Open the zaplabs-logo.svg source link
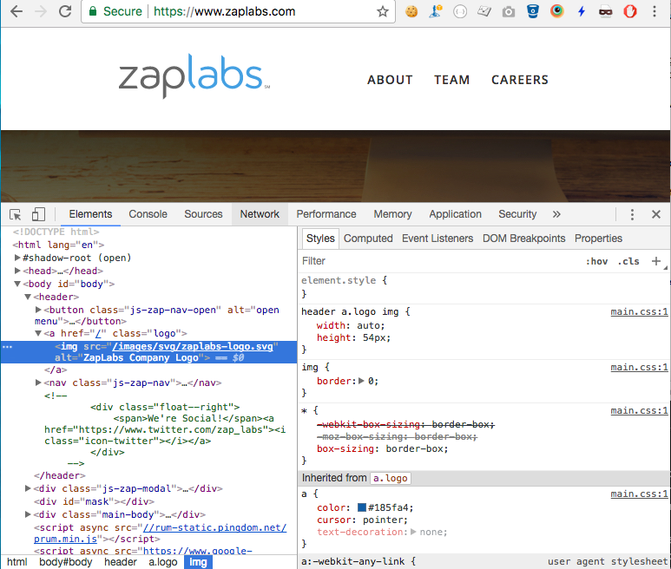The height and width of the screenshot is (569, 671). coord(193,346)
